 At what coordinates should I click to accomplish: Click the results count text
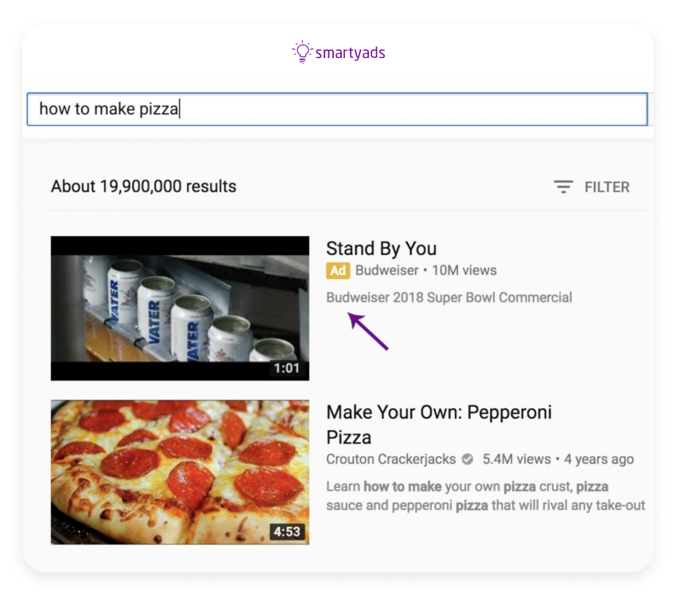[x=143, y=187]
